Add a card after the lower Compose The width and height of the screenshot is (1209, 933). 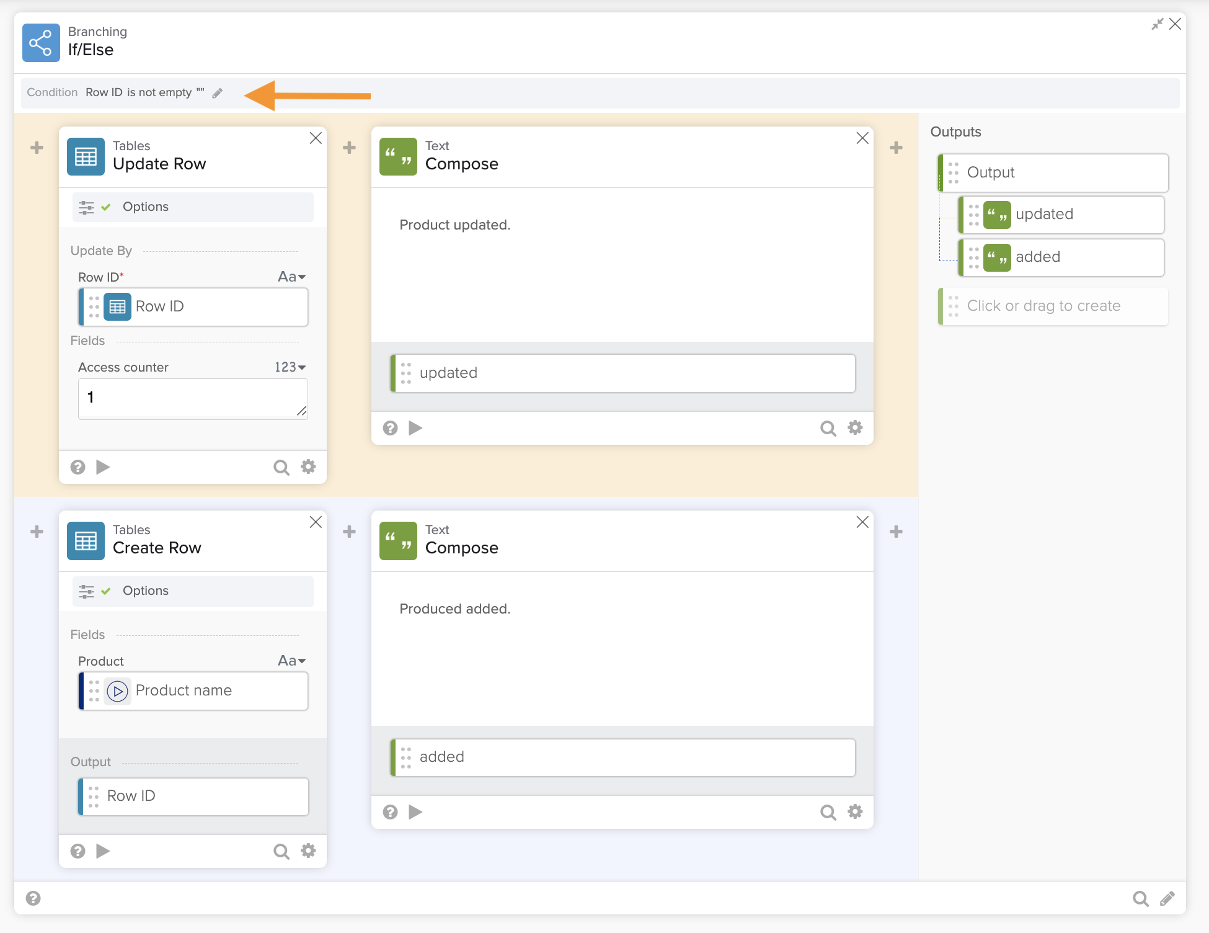[x=896, y=532]
